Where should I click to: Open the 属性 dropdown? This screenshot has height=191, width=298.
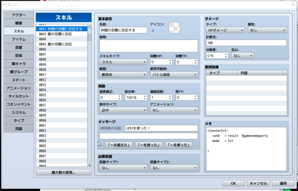coord(267,30)
